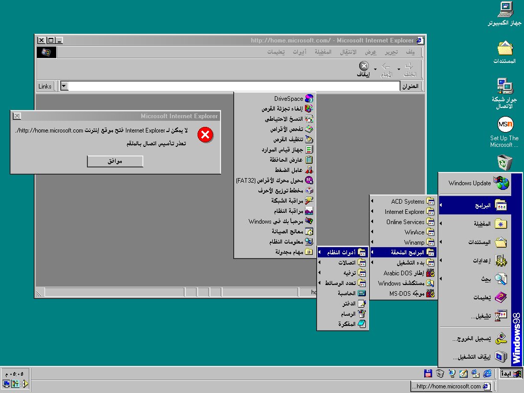Open the MSN Set Up desktop icon
This screenshot has width=524, height=393.
tap(504, 132)
